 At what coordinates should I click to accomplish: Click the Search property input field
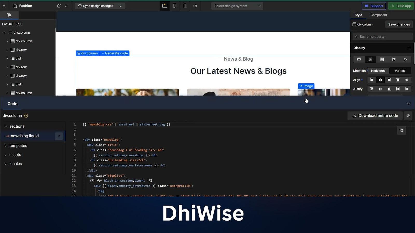tap(382, 36)
